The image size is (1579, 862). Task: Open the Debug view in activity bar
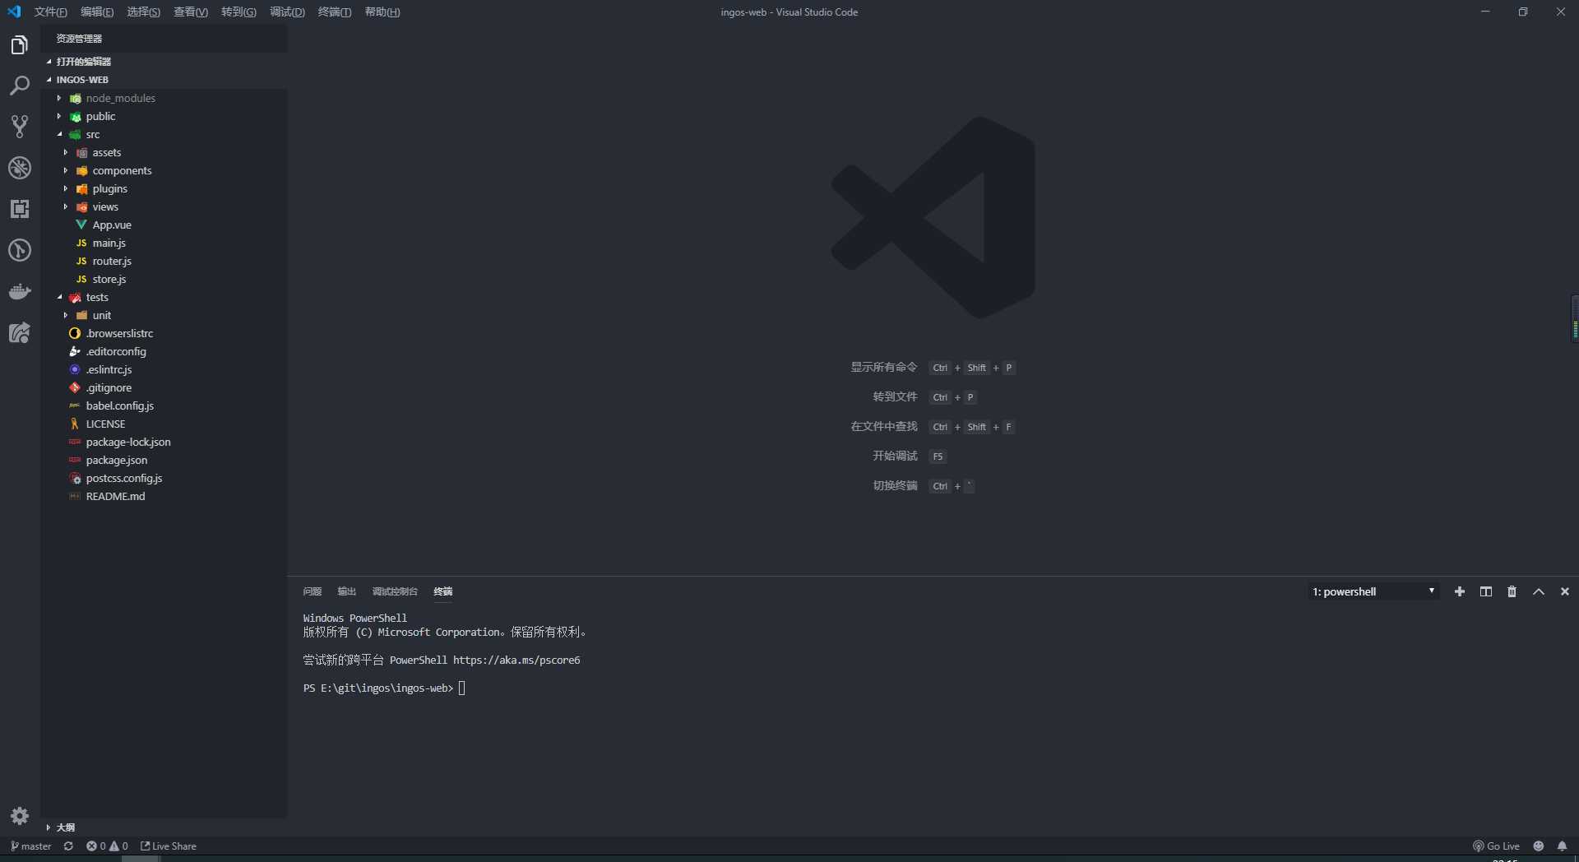[x=20, y=168]
